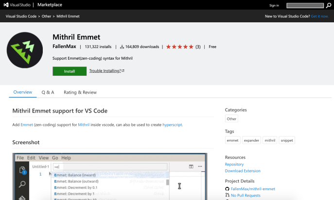Click the File menu in the screenshot
This screenshot has height=200, width=334.
click(x=20, y=158)
